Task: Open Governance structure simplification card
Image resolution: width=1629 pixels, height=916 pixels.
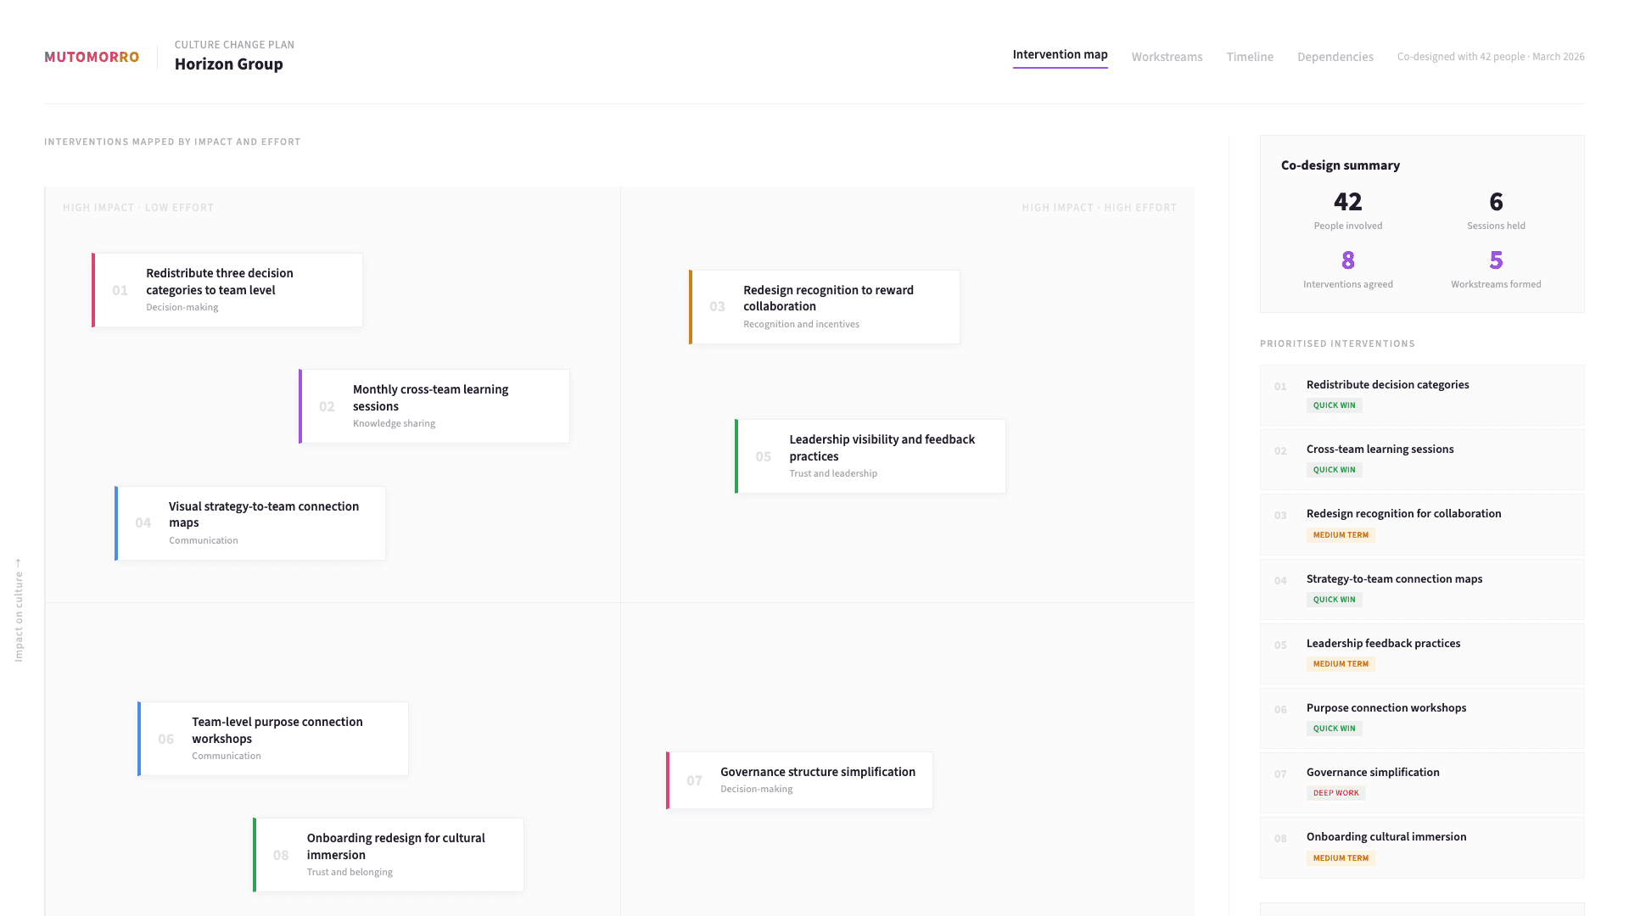Action: [799, 780]
